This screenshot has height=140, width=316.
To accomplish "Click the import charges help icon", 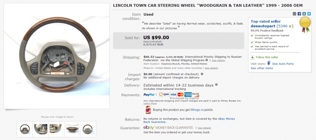I will tap(202, 74).
